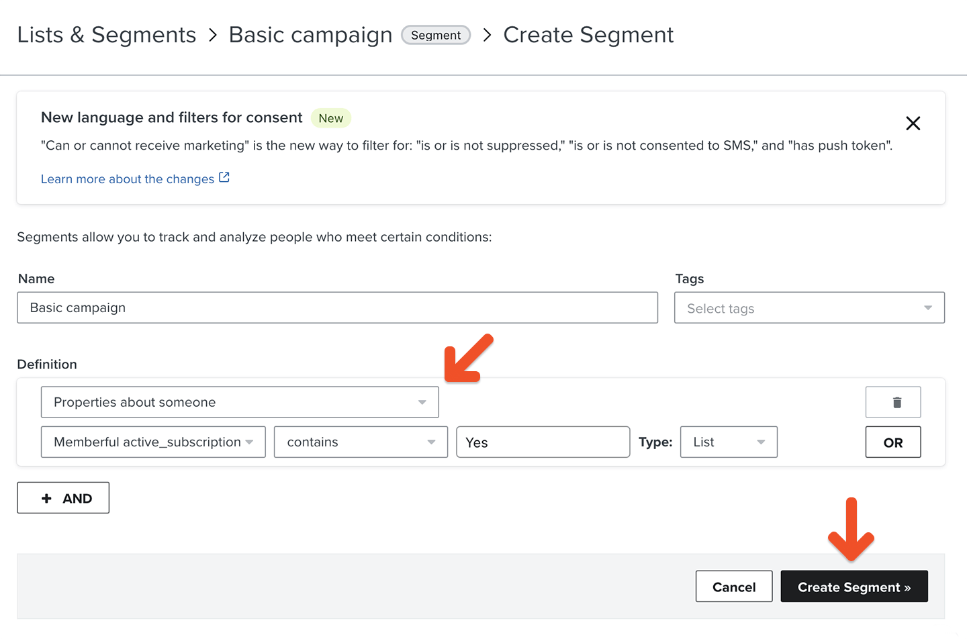Click Create Segment button
This screenshot has height=639, width=967.
pos(854,587)
